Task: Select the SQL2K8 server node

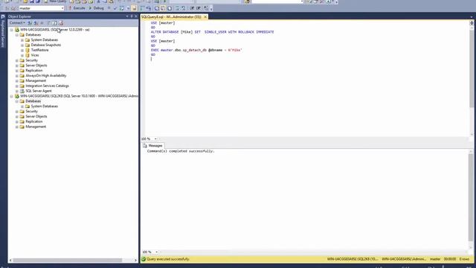Action: tap(79, 96)
